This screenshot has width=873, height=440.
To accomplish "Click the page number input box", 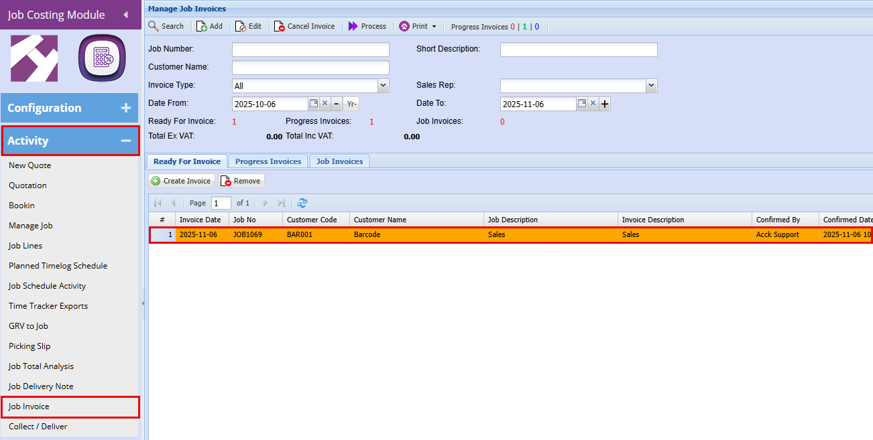I will (221, 203).
